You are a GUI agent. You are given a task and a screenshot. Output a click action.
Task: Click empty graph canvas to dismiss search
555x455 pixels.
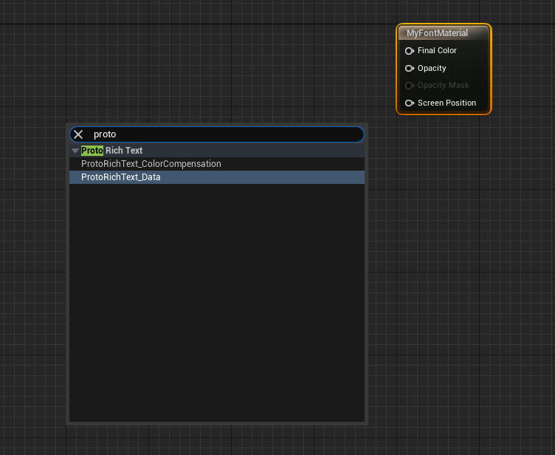point(458,295)
